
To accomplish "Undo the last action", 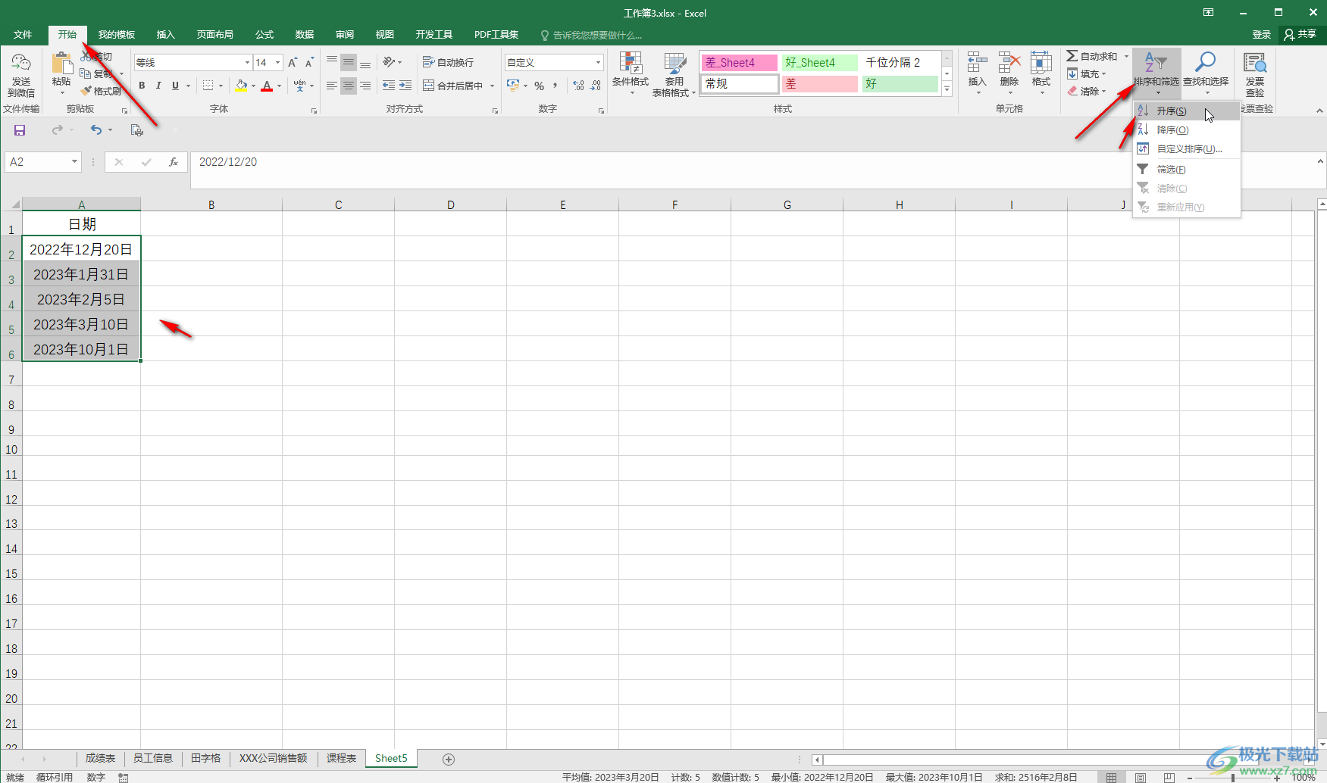I will tap(96, 130).
